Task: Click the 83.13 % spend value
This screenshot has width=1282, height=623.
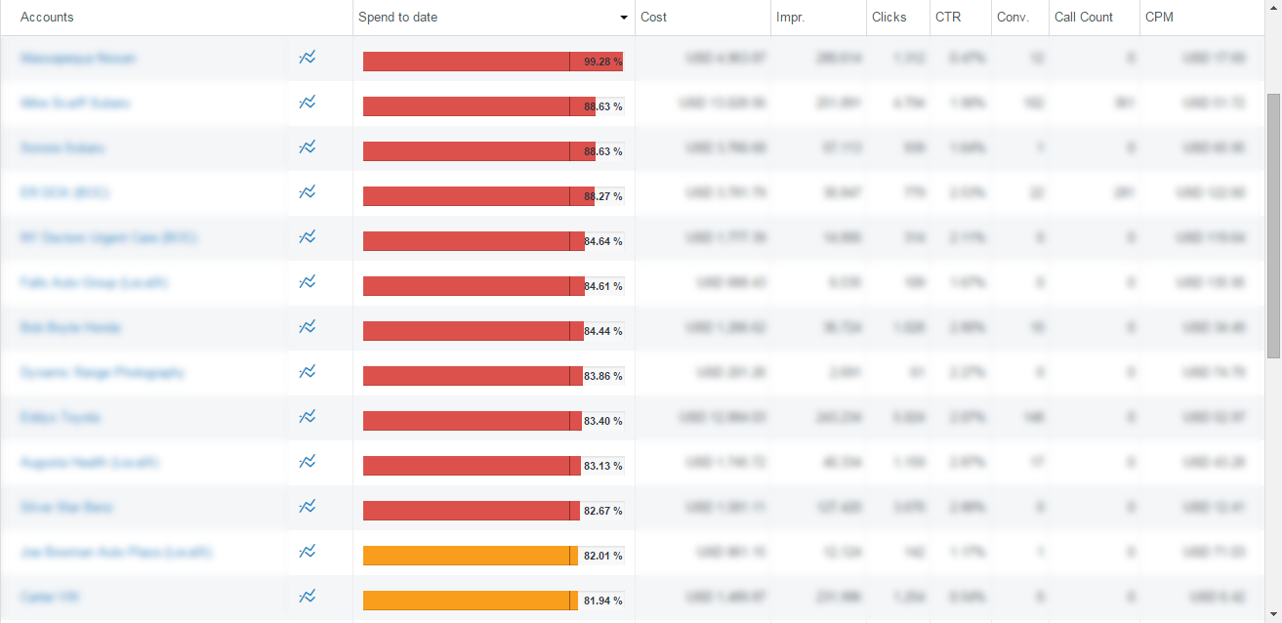Action: click(x=603, y=466)
